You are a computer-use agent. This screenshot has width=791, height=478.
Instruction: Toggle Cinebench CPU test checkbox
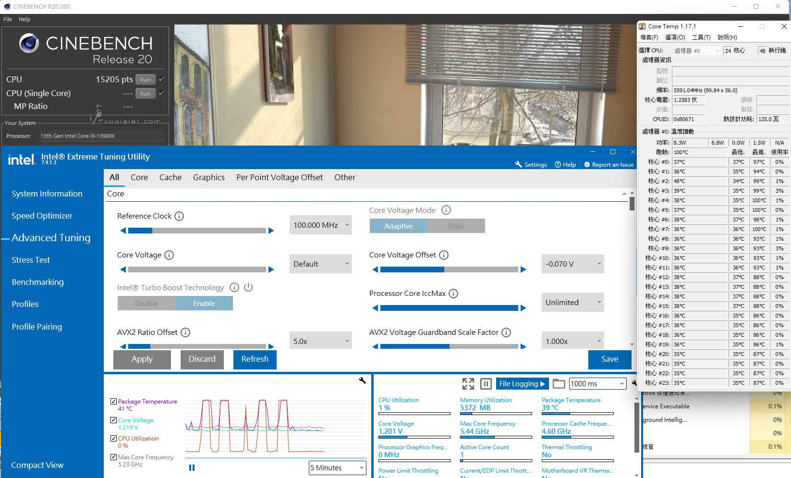point(161,79)
